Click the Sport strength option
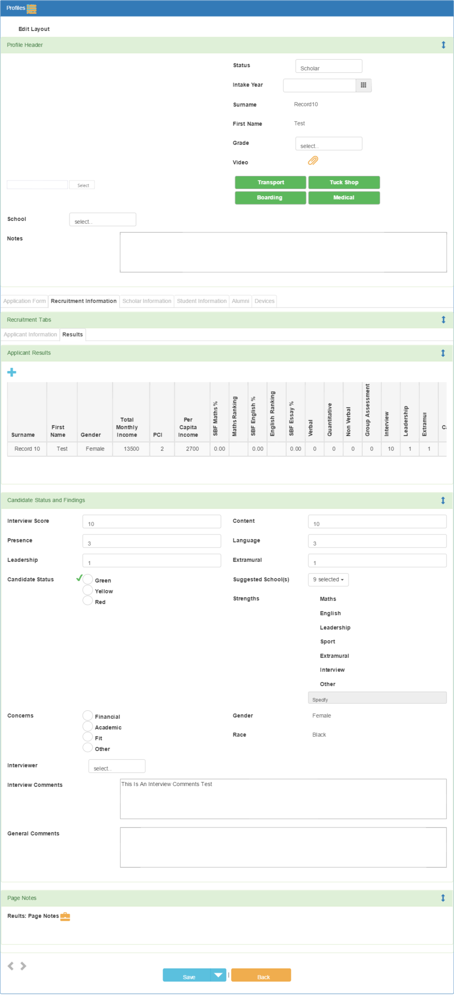Screen dimensions: 454x1002 (x=328, y=642)
